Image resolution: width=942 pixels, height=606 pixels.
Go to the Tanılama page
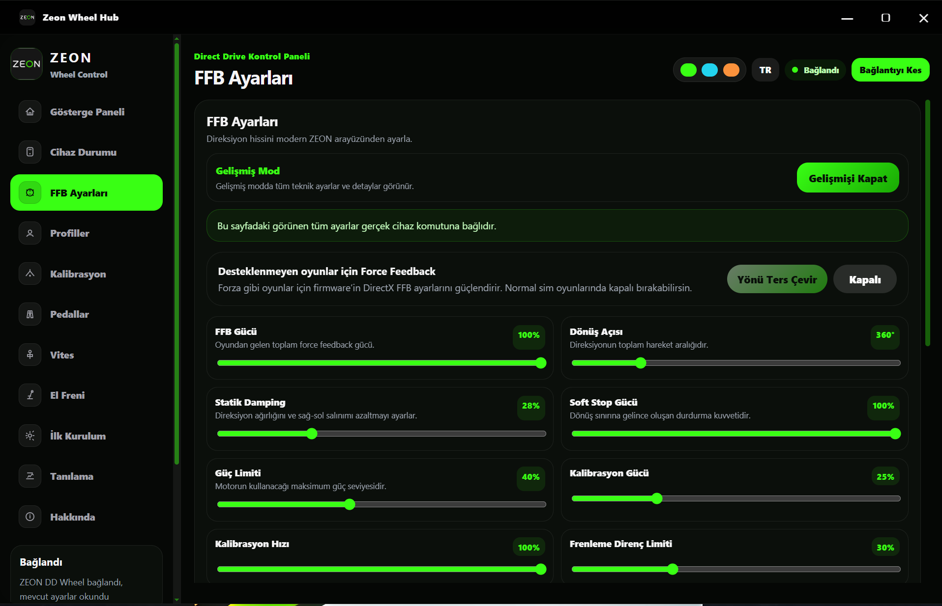tap(87, 476)
